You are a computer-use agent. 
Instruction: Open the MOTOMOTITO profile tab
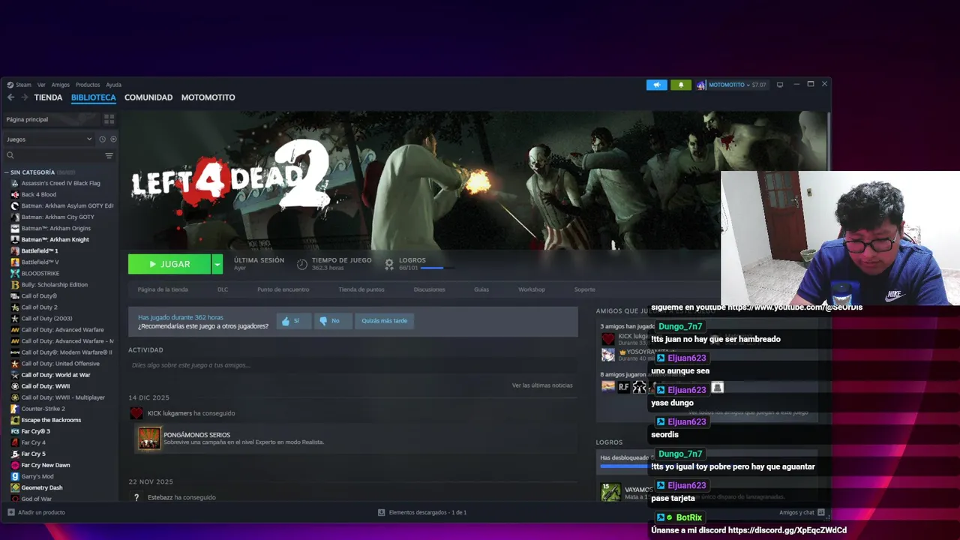tap(208, 97)
